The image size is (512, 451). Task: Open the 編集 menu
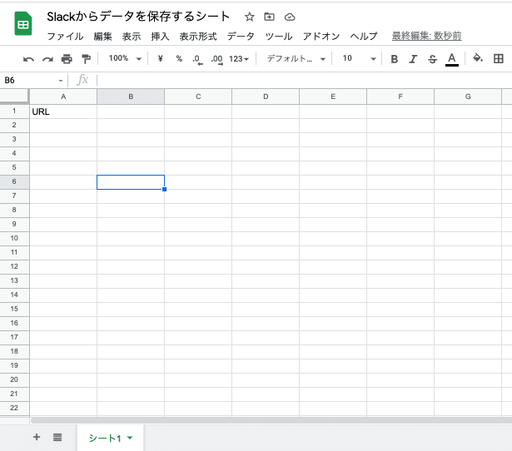click(103, 37)
